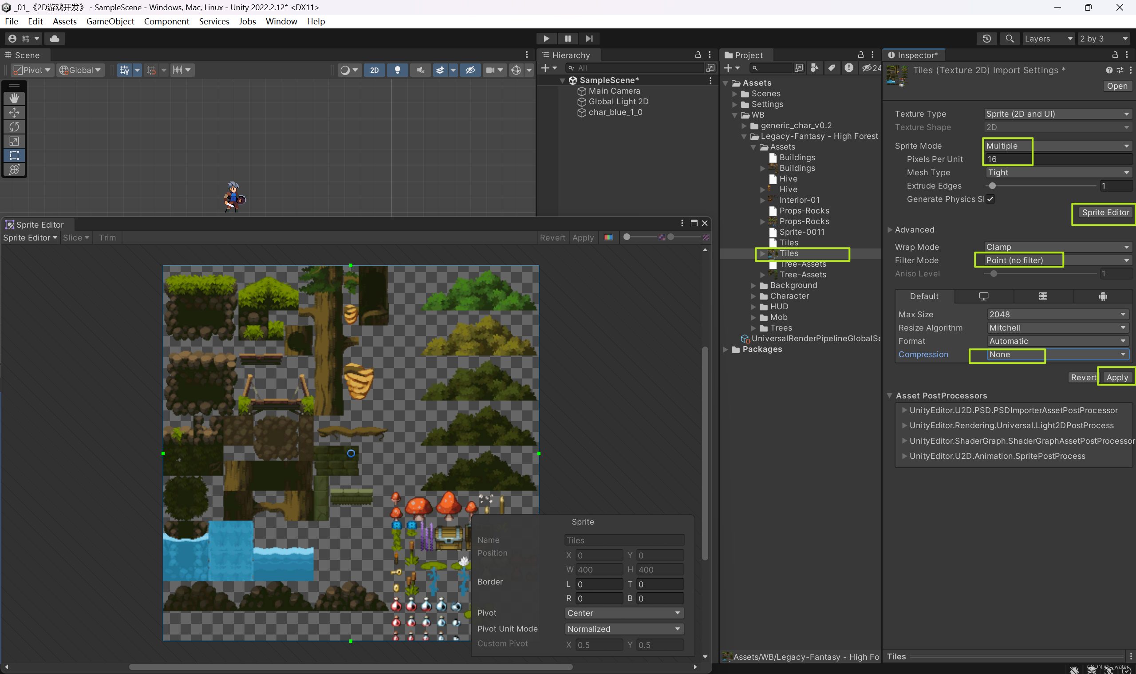The height and width of the screenshot is (674, 1136).
Task: Expand the Tree-Assets folder
Action: [x=762, y=274]
